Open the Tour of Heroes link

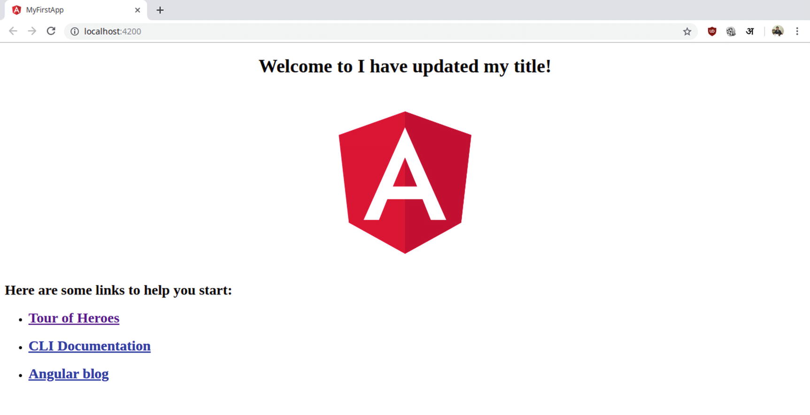tap(74, 318)
